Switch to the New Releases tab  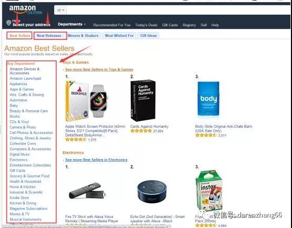[x=49, y=36]
